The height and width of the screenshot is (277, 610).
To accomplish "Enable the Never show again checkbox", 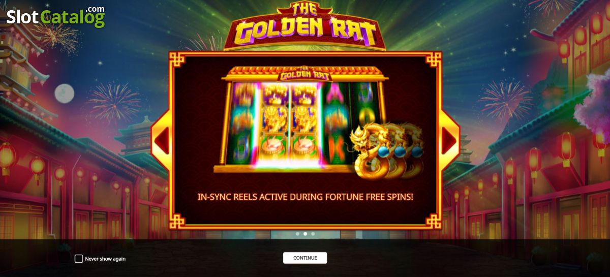I will coord(79,259).
